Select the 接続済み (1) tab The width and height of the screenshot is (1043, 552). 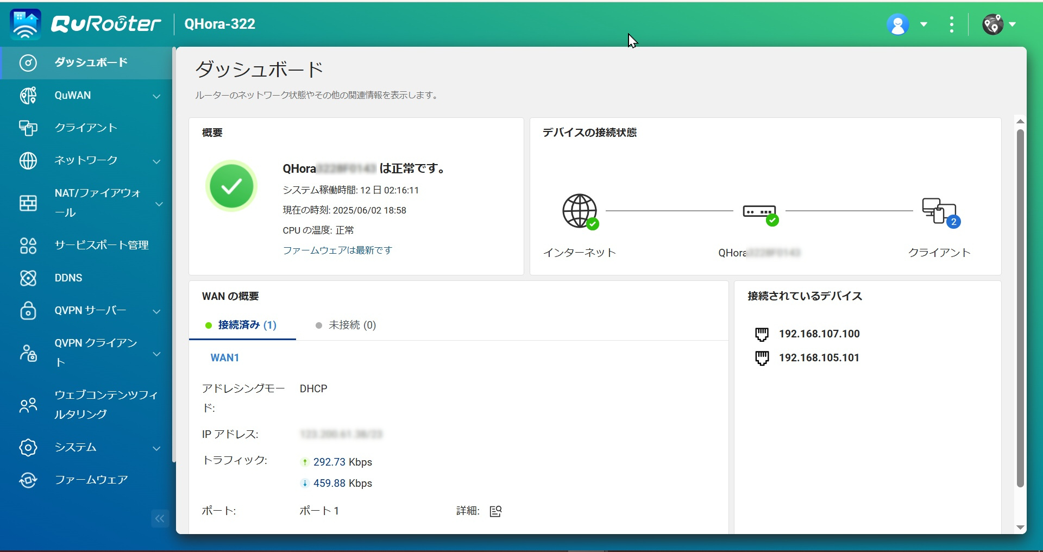click(x=242, y=325)
